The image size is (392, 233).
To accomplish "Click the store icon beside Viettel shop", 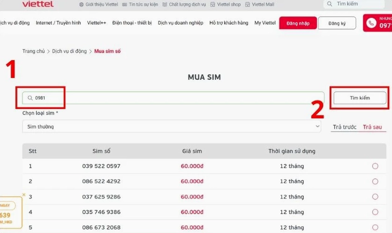I will tap(212, 5).
